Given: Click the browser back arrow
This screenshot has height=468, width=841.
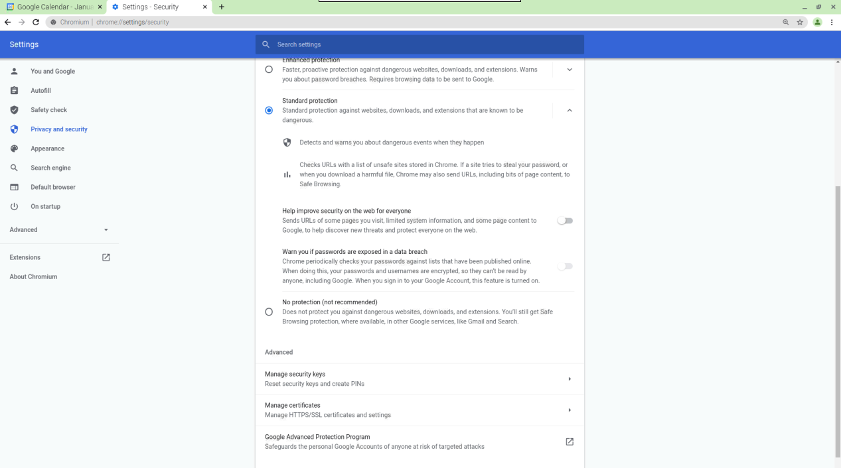Looking at the screenshot, I should (7, 22).
